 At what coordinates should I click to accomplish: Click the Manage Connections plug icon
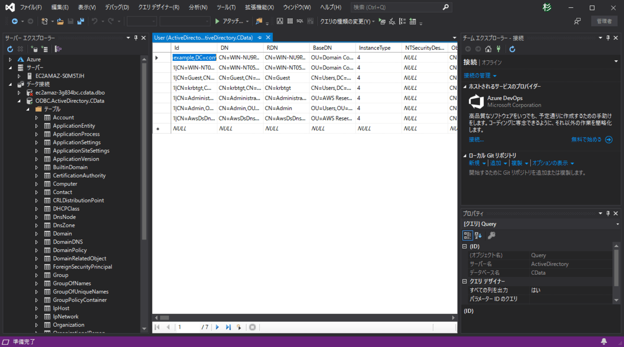[x=498, y=49]
